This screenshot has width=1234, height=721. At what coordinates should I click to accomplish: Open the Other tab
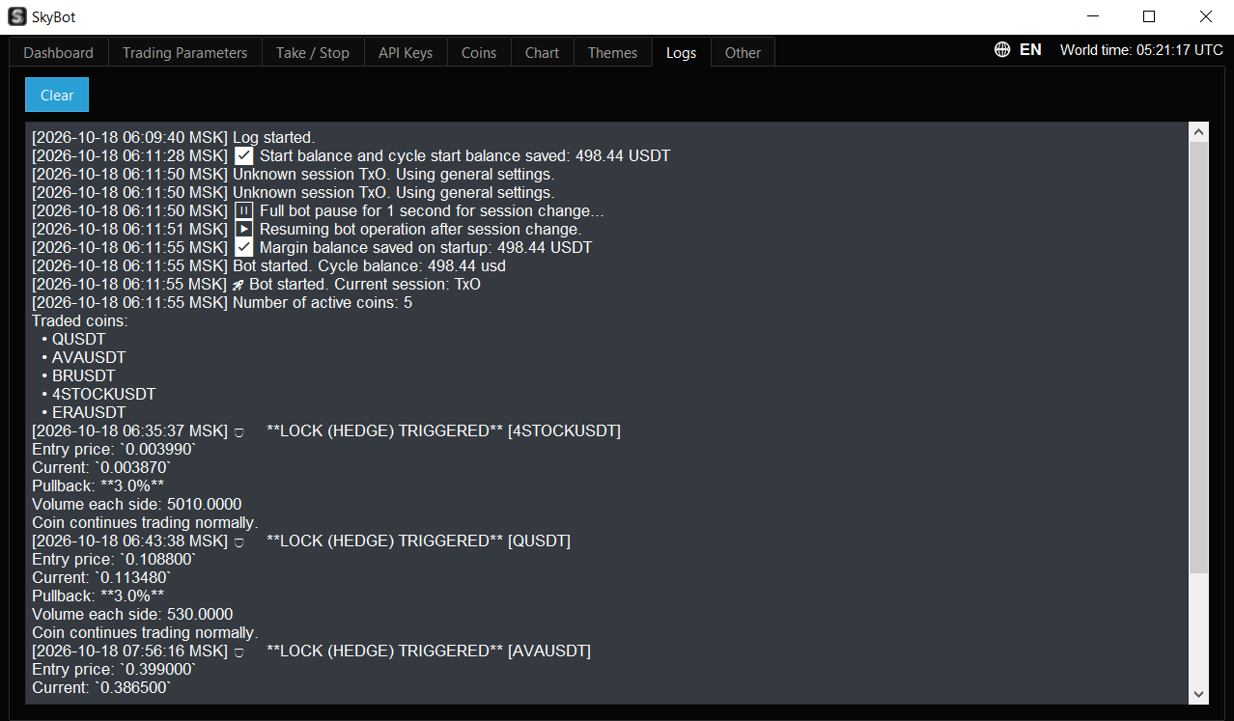743,53
